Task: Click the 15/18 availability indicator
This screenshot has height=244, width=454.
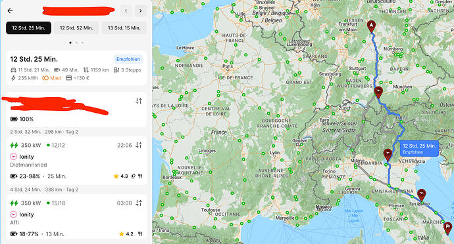Action: click(x=56, y=203)
